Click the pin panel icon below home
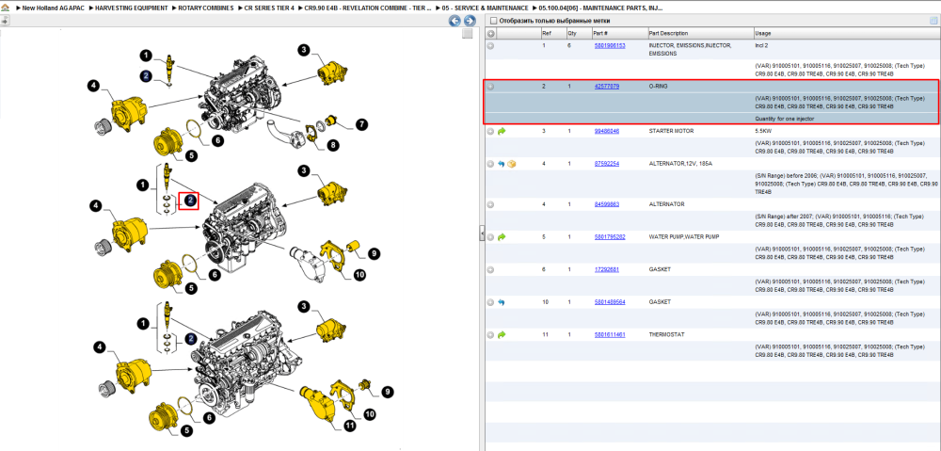Viewport: 941px width, 451px height. click(x=5, y=21)
